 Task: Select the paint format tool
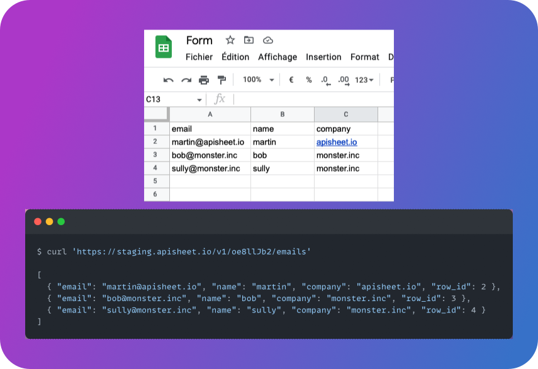[221, 80]
